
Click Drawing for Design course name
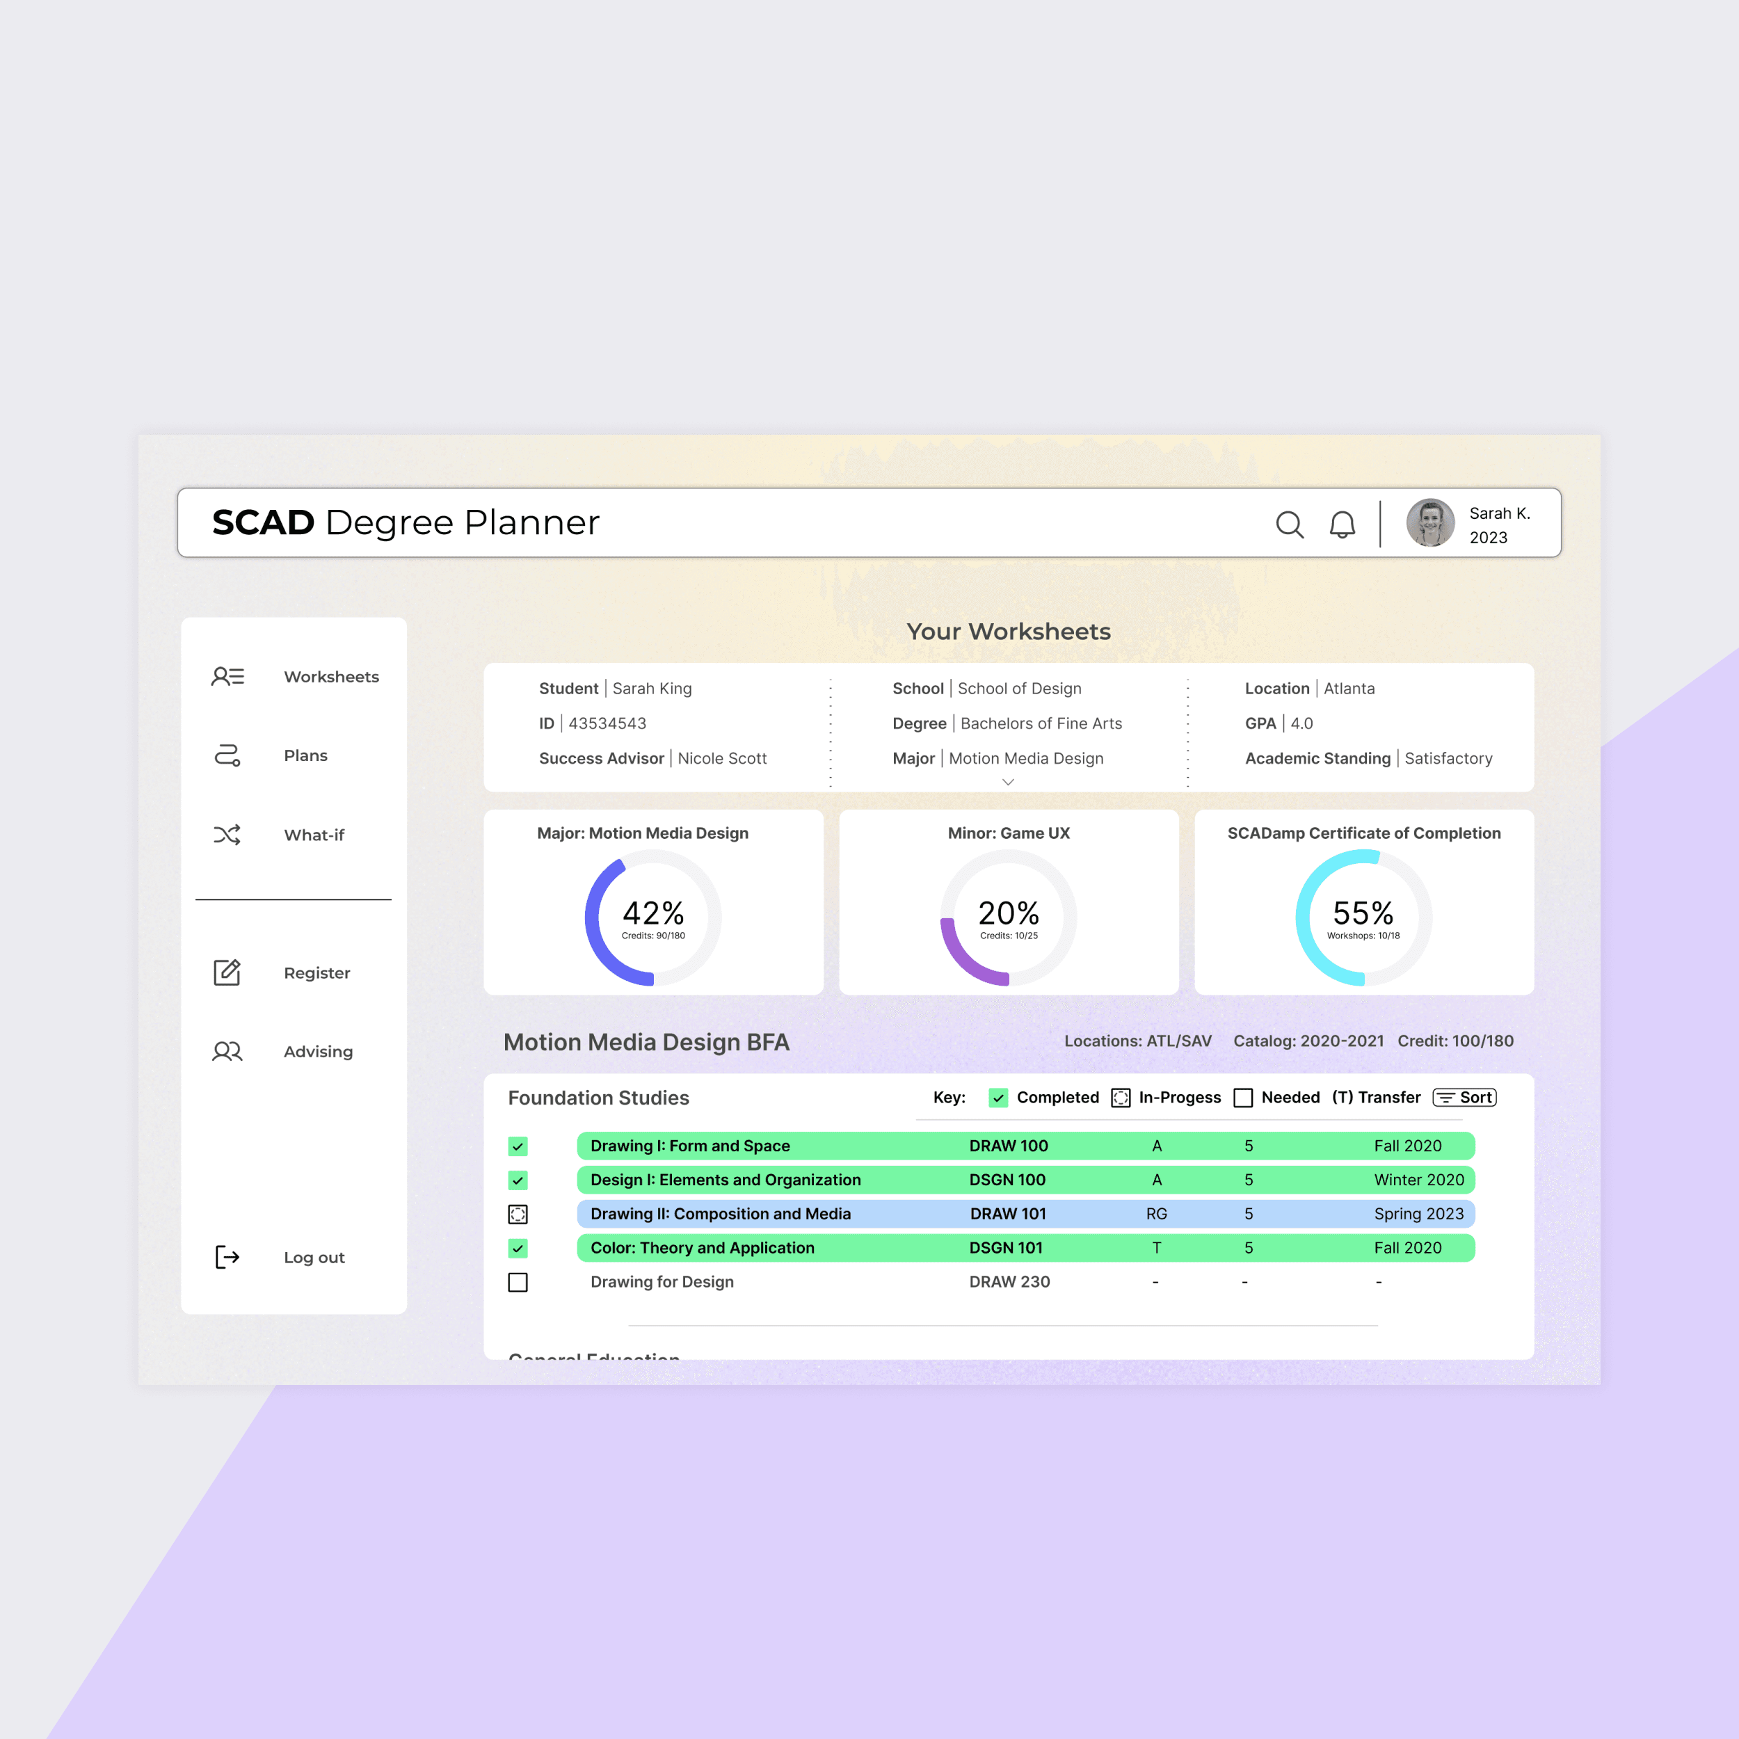pos(662,1282)
